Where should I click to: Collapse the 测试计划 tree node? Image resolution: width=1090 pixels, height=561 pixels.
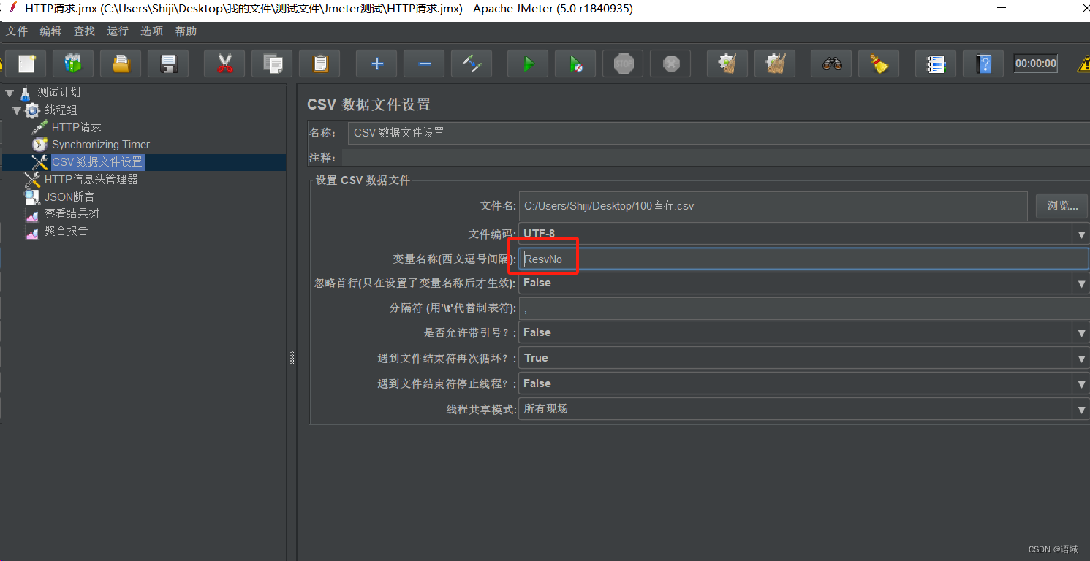9,93
